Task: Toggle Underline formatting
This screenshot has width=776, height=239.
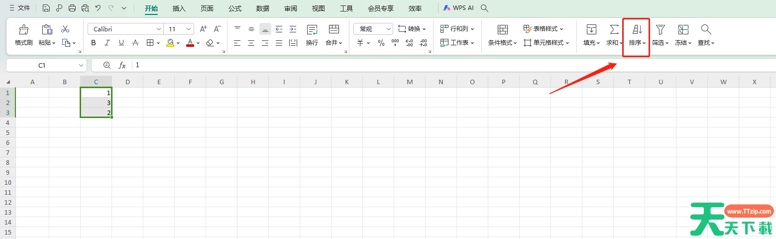Action: coord(121,43)
